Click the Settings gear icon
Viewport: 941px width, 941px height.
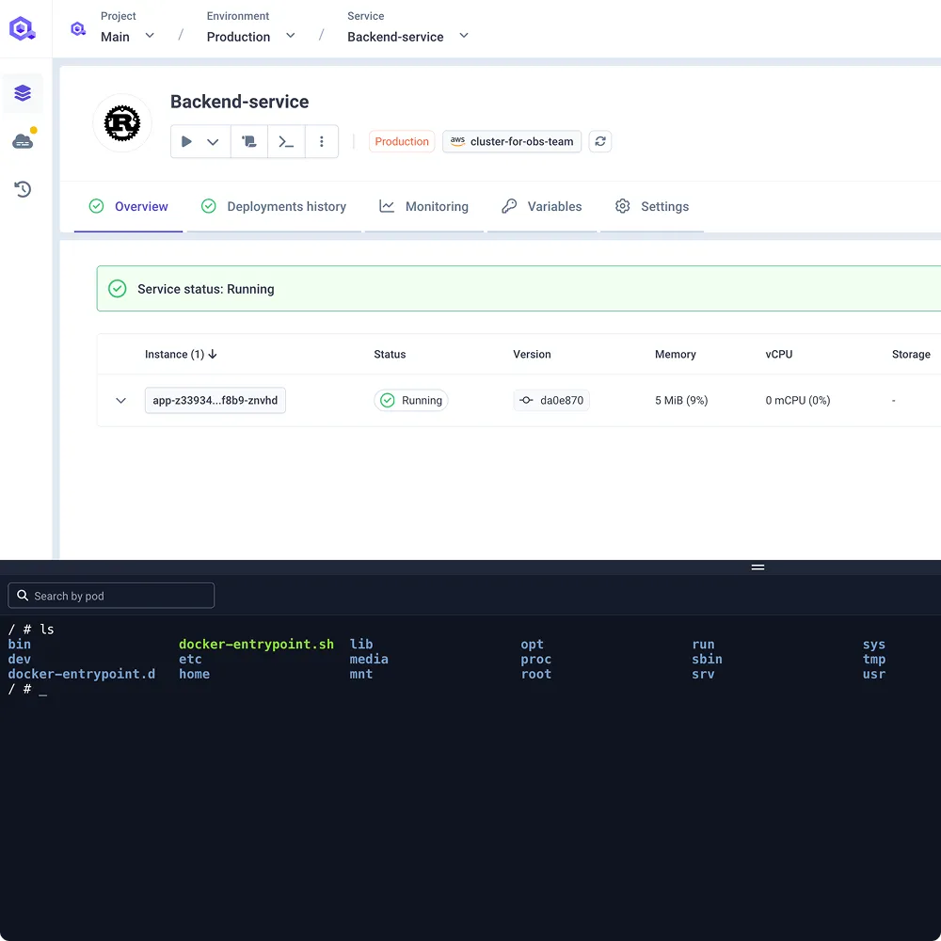[x=622, y=206]
